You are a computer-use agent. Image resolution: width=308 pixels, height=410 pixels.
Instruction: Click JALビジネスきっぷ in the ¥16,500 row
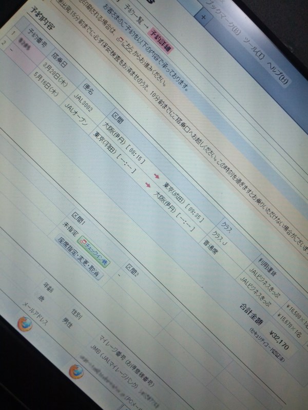coord(264,283)
